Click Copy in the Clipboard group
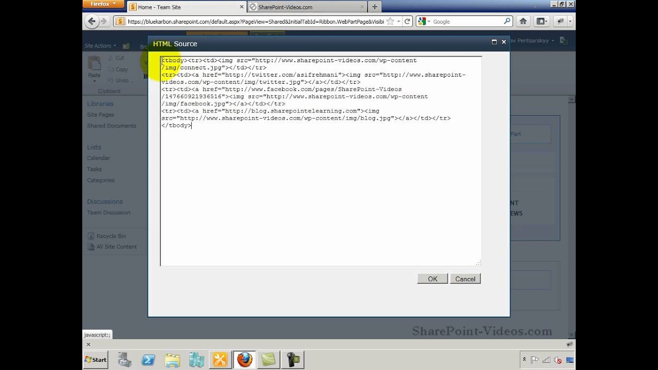The height and width of the screenshot is (370, 658). (118, 69)
